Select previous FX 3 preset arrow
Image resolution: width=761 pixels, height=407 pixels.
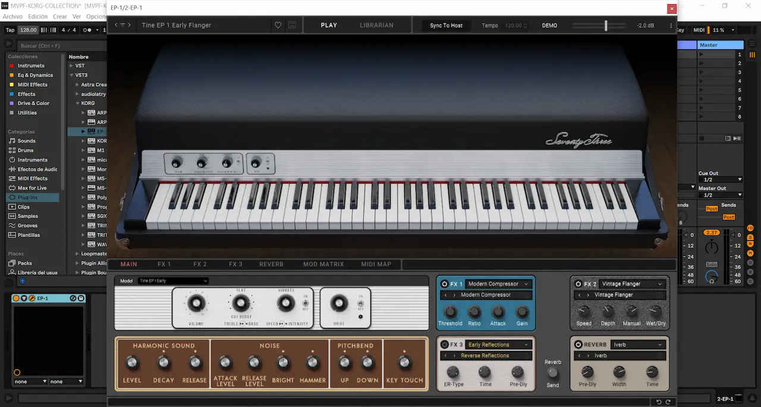(446, 355)
